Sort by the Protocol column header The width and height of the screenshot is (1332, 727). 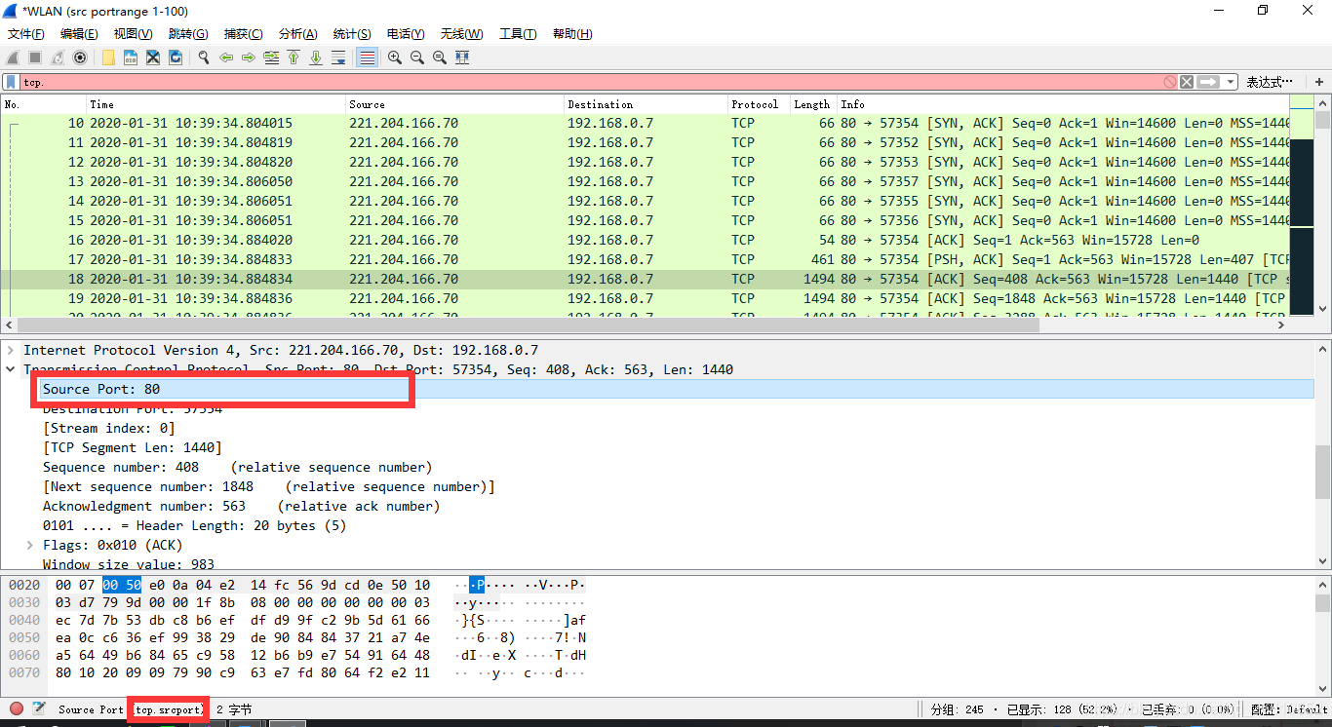click(x=759, y=104)
